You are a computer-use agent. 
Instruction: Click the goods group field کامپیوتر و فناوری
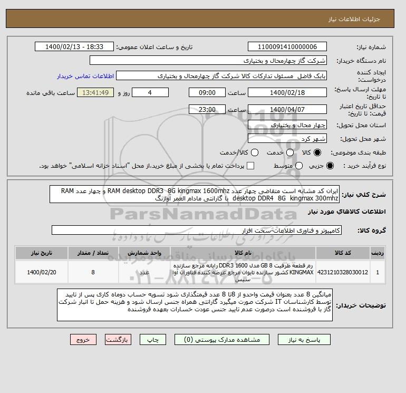point(197,230)
